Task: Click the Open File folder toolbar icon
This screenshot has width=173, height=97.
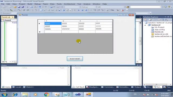Action: [15, 7]
